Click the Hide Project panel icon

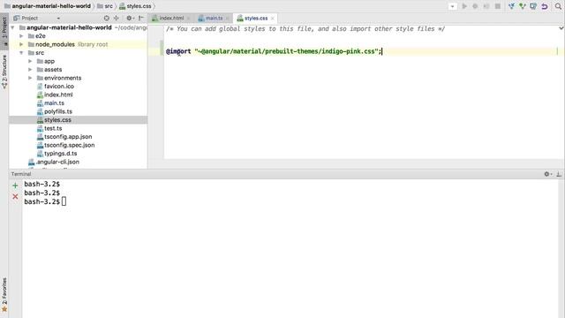(x=141, y=18)
